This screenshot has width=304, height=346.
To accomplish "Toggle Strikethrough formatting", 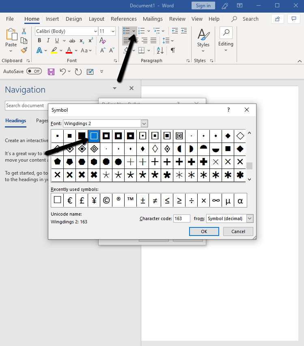I will pyautogui.click(x=72, y=41).
